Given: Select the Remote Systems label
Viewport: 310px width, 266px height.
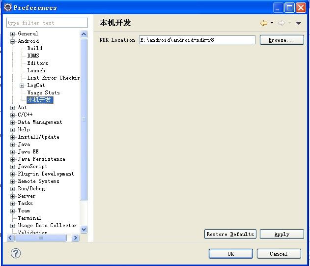Looking at the screenshot, I should (x=38, y=181).
